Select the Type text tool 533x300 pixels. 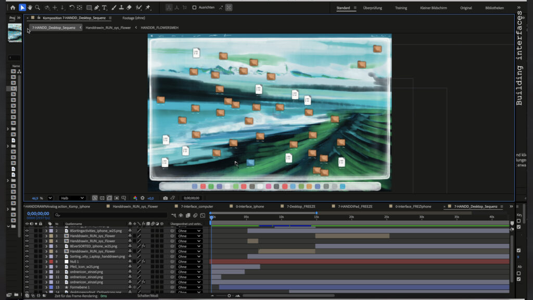[105, 8]
